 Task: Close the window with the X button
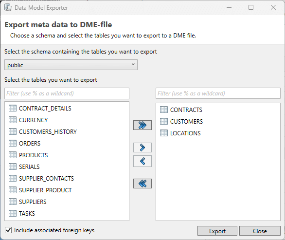[273, 7]
